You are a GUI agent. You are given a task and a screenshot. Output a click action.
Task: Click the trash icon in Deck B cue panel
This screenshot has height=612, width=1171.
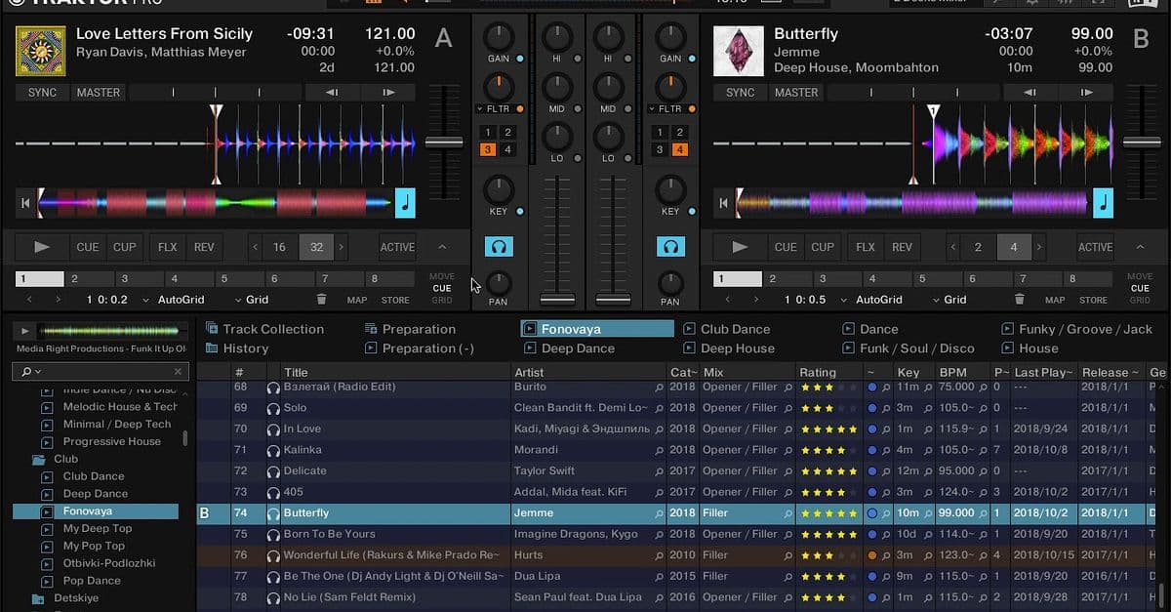pyautogui.click(x=1018, y=300)
